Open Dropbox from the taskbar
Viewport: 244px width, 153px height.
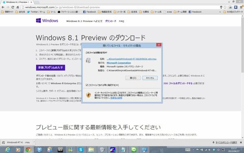pyautogui.click(x=39, y=150)
